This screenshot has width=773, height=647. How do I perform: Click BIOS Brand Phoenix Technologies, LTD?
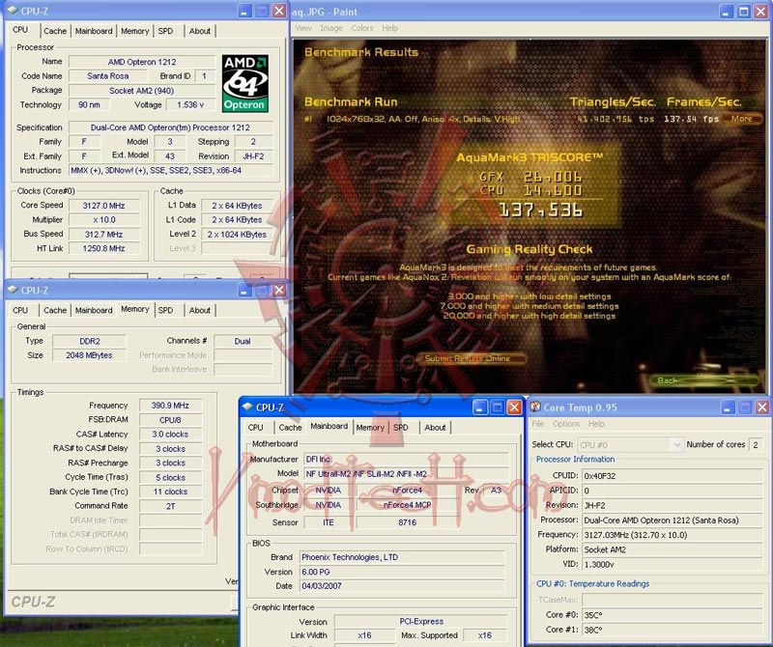[402, 557]
